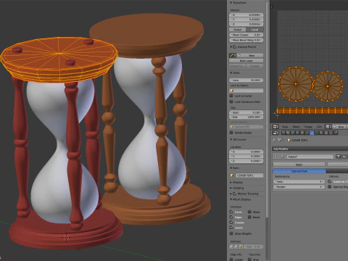The height and width of the screenshot is (261, 348).
Task: Click the subdivisions View level field
Action: 299,182
